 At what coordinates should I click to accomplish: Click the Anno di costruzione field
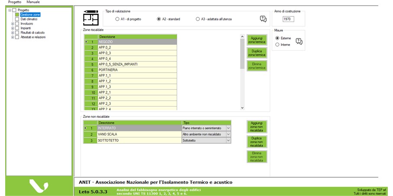coord(287,19)
